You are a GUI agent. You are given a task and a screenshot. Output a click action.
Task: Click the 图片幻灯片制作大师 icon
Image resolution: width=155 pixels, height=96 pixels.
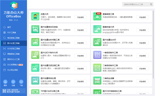click(x=35, y=55)
